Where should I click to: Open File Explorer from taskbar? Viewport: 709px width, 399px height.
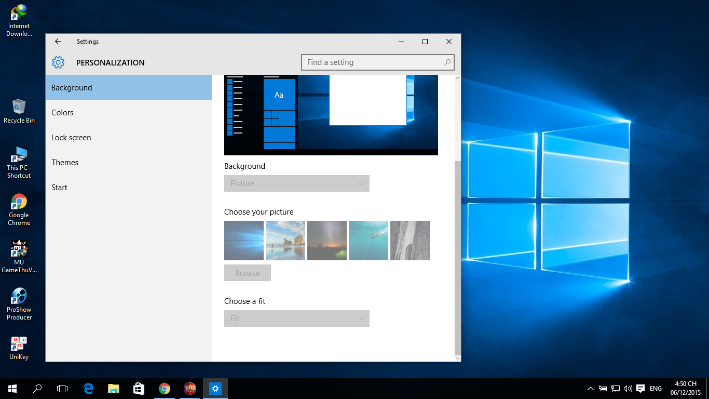coord(114,389)
